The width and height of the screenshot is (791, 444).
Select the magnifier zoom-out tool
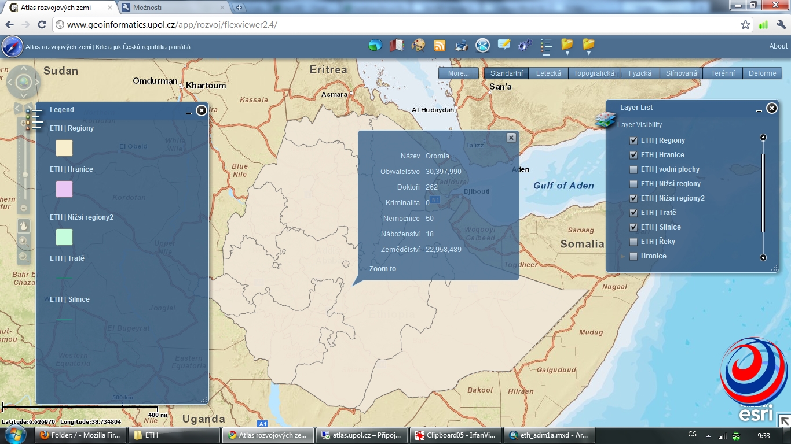click(23, 256)
